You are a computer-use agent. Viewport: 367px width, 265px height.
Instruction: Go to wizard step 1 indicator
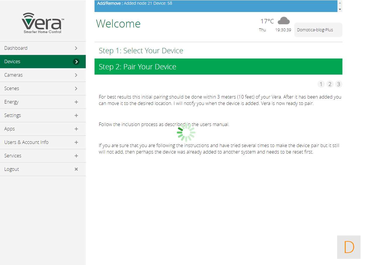pos(321,84)
